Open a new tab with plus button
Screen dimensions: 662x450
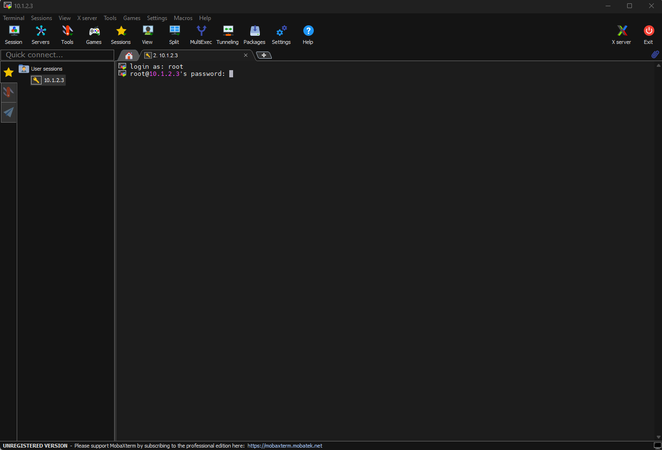(264, 55)
